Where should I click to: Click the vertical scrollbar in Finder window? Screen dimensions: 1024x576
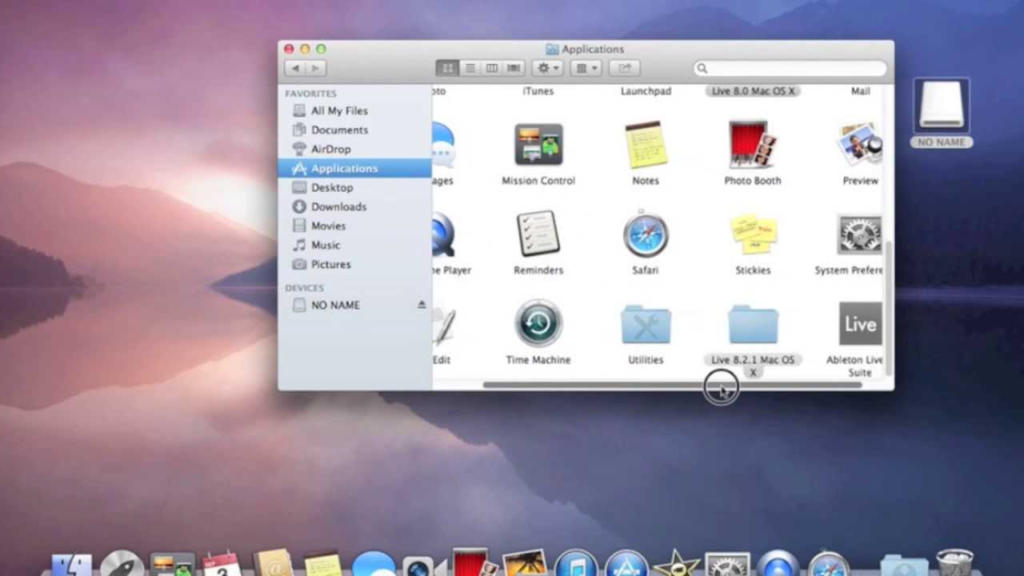pyautogui.click(x=887, y=308)
